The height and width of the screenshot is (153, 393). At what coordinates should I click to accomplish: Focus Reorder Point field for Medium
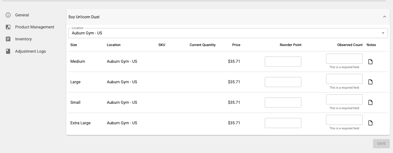283,62
